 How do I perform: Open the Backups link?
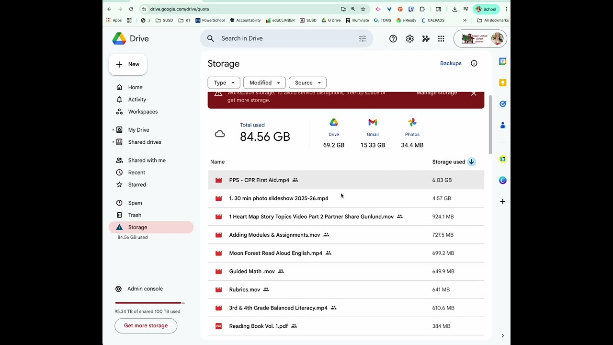pyautogui.click(x=451, y=63)
